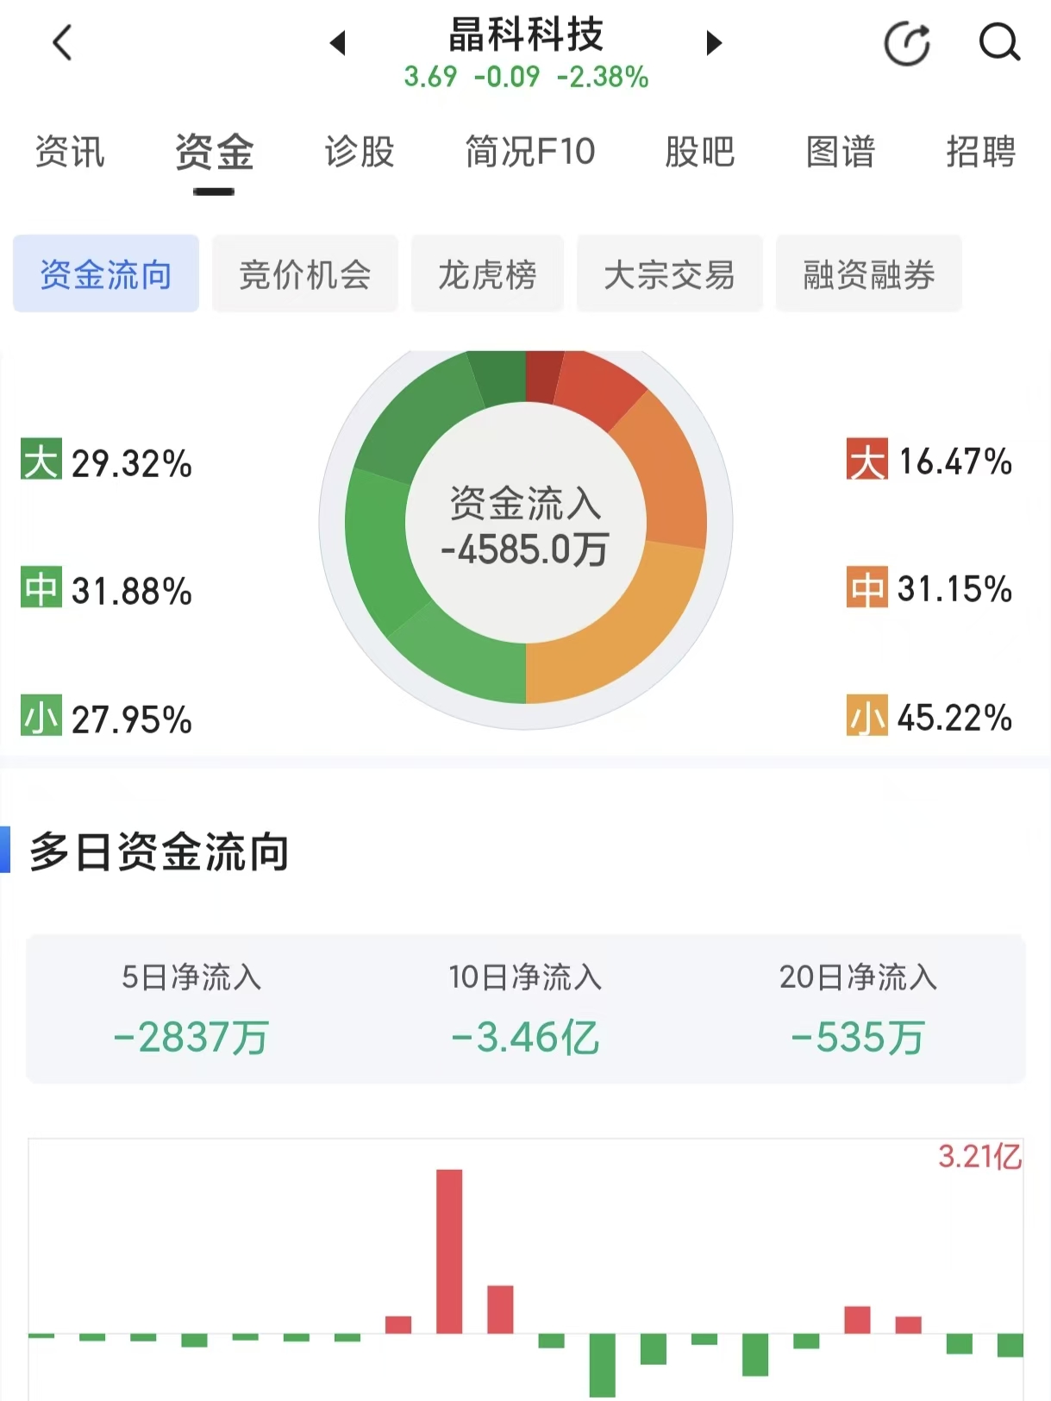Tap the 16.47% large inflow value
Viewport: 1051px width, 1401px height.
pos(955,462)
